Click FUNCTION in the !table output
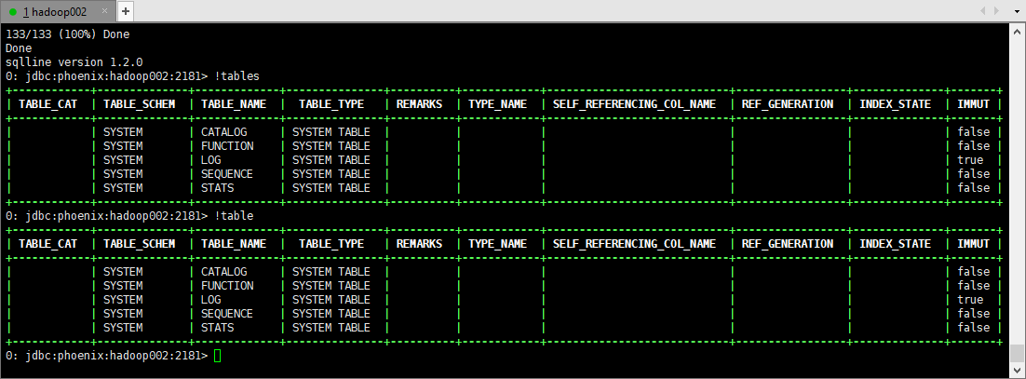This screenshot has width=1026, height=379. 227,286
